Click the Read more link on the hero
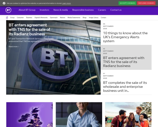The width and height of the screenshot is (158, 127). click(x=14, y=47)
